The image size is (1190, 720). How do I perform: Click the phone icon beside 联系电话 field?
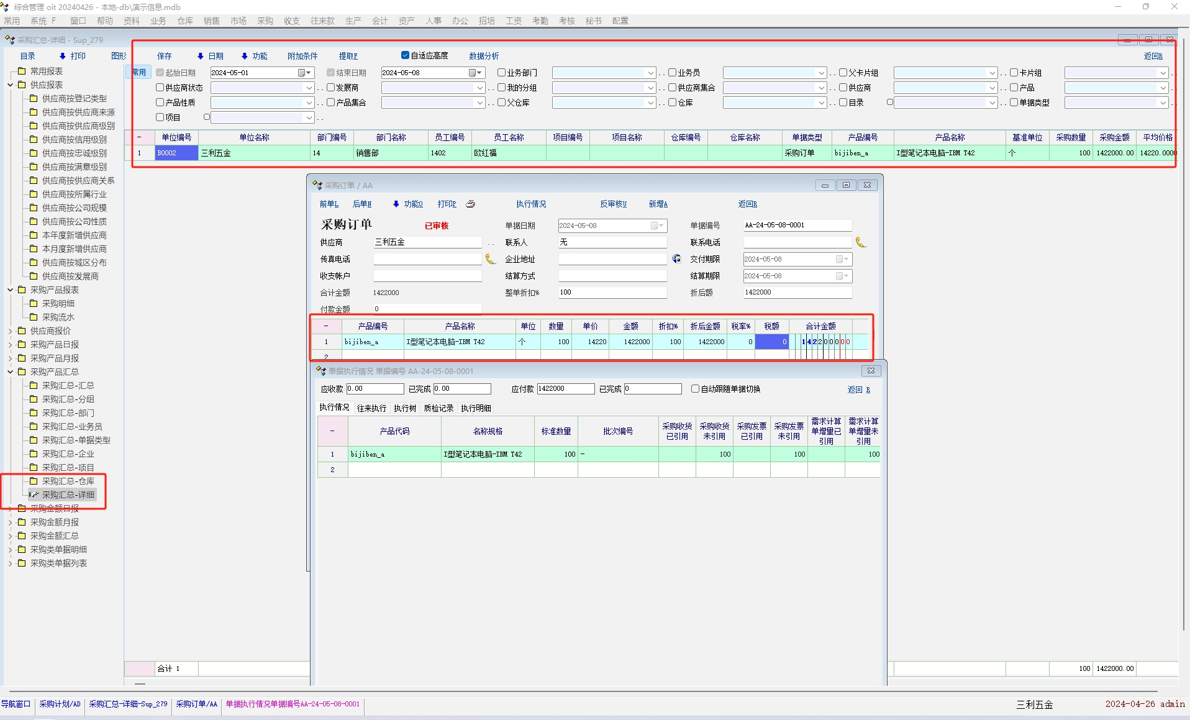point(860,242)
